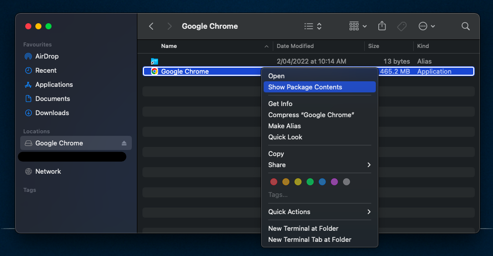
Task: Click the "Alias" kind cell
Action: pos(424,61)
